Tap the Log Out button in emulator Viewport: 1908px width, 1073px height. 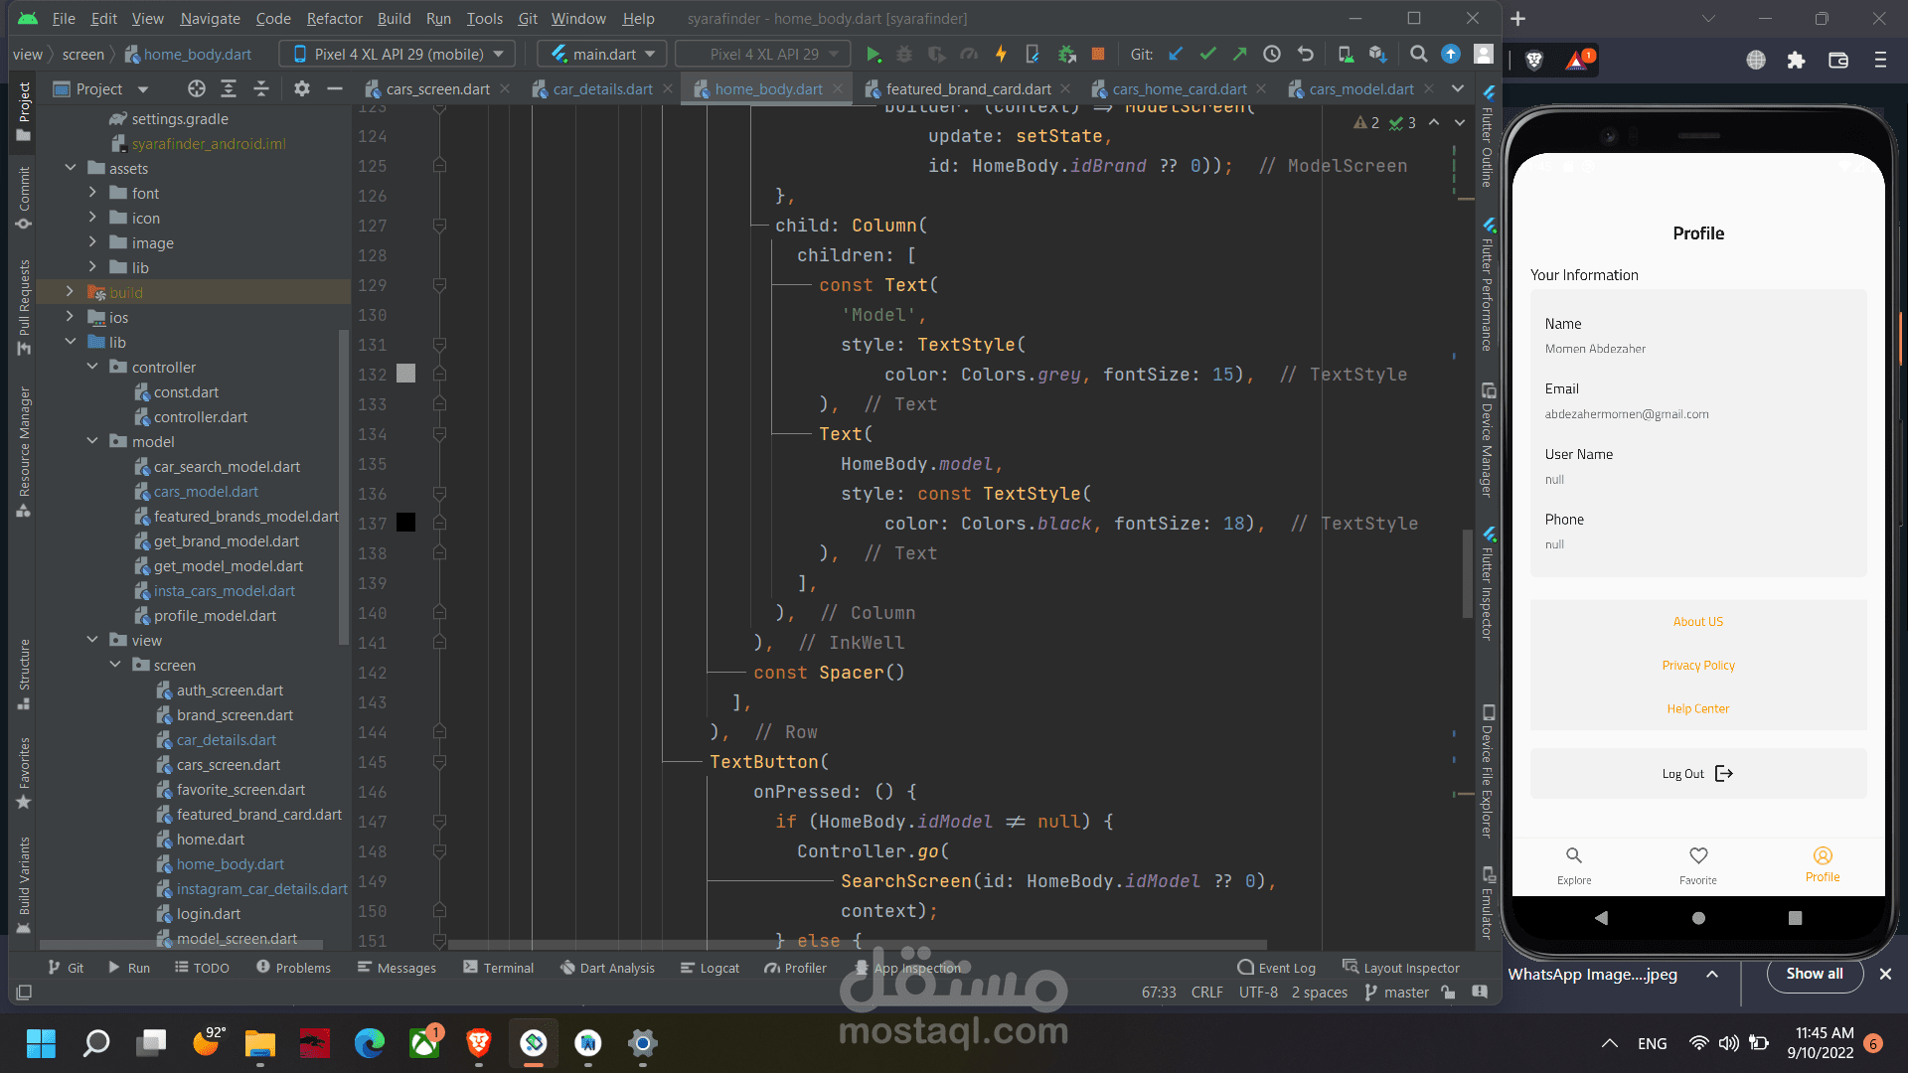pyautogui.click(x=1697, y=774)
